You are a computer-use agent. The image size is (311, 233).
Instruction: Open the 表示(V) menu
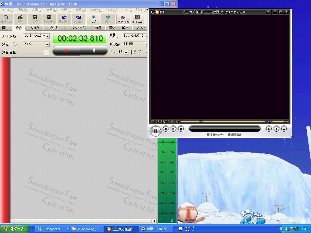click(37, 10)
